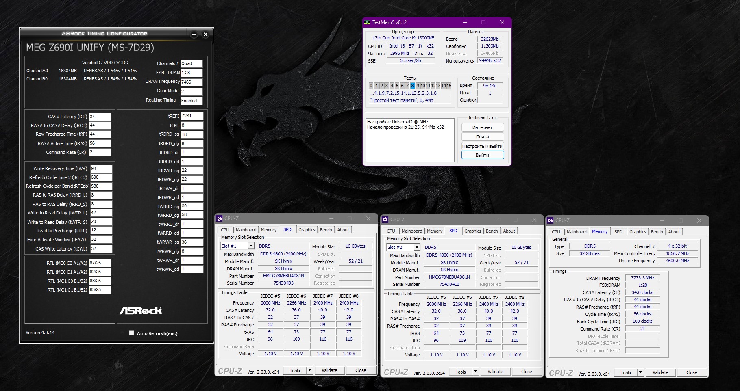Click the Close button in the Slot #2 CPU-Z window
The height and width of the screenshot is (391, 740).
(x=527, y=372)
